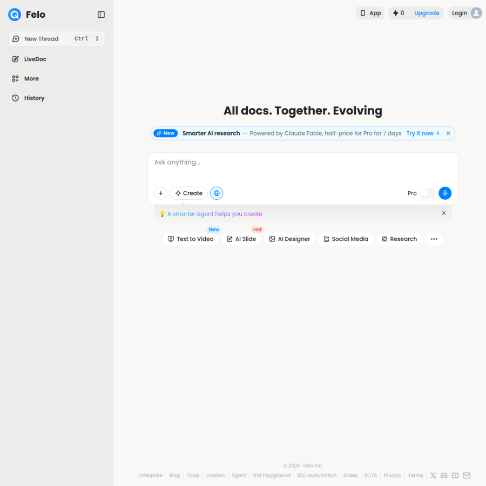Click the AI Slide document icon

click(x=230, y=239)
